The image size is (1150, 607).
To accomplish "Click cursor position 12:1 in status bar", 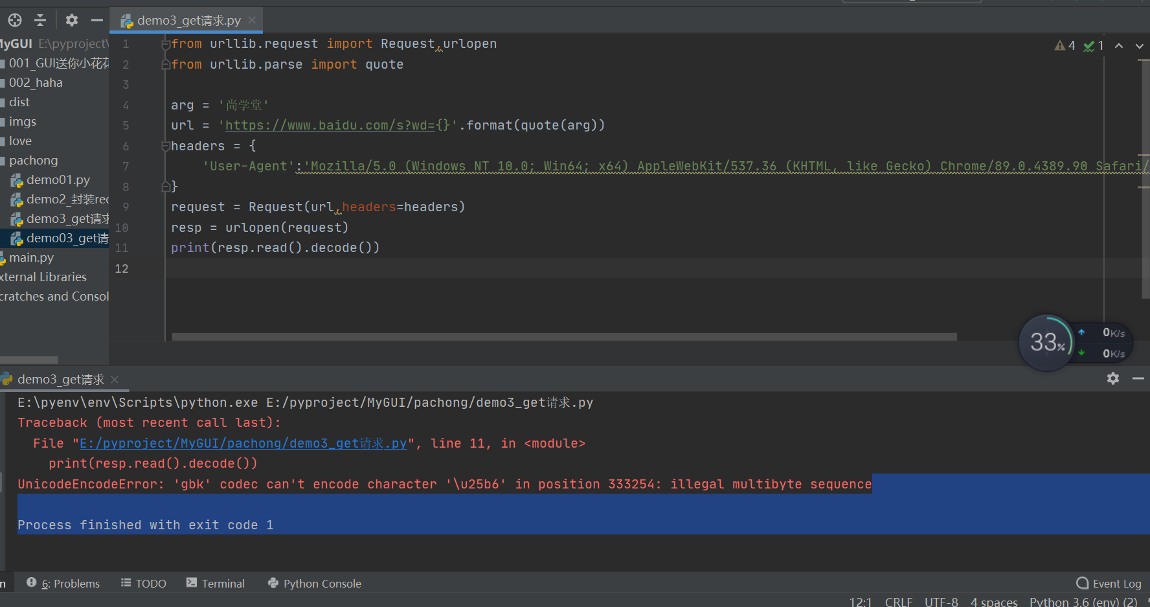I will pos(861,602).
